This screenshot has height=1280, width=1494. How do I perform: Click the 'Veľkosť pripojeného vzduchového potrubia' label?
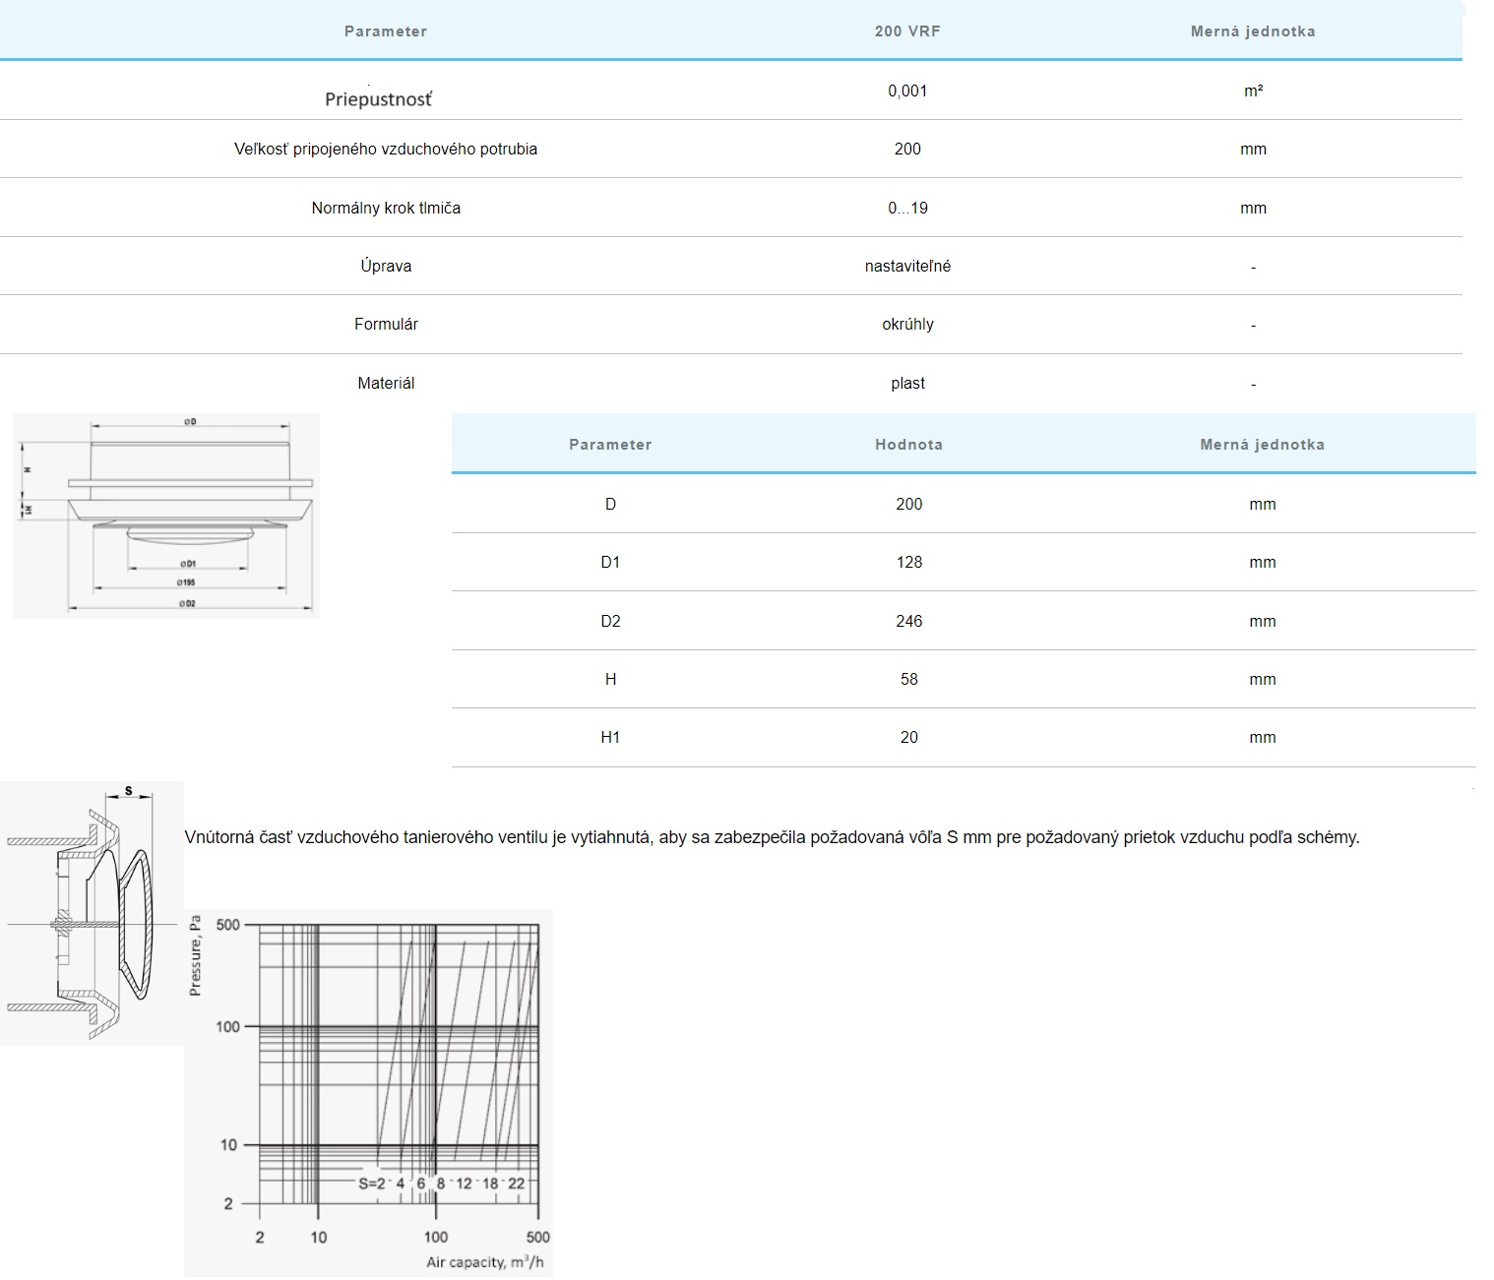pyautogui.click(x=386, y=150)
